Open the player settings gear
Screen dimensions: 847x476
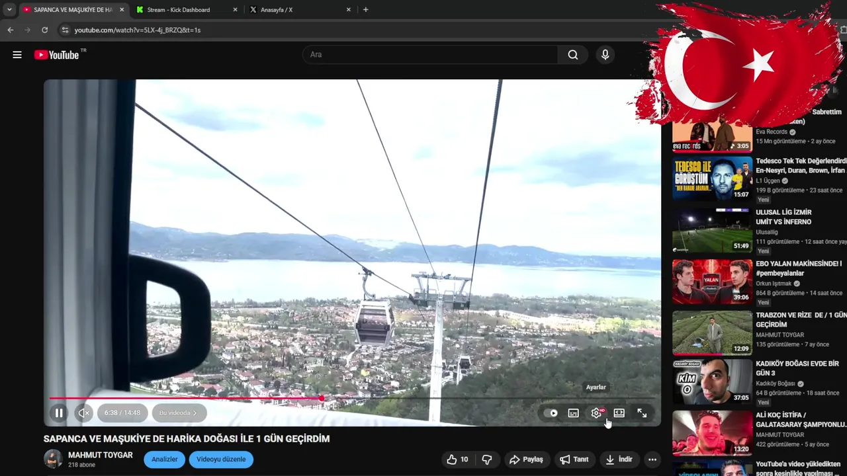point(596,413)
